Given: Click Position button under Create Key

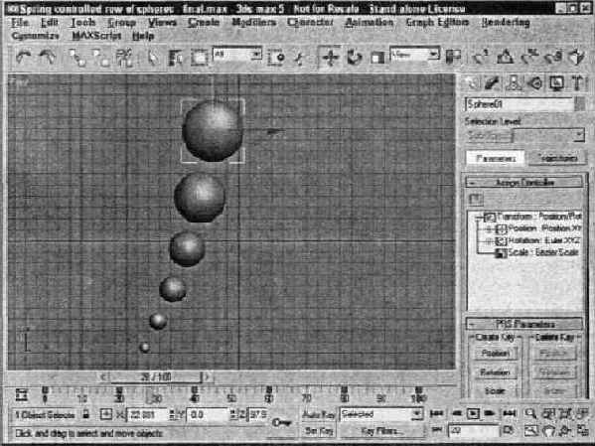Looking at the screenshot, I should point(495,354).
